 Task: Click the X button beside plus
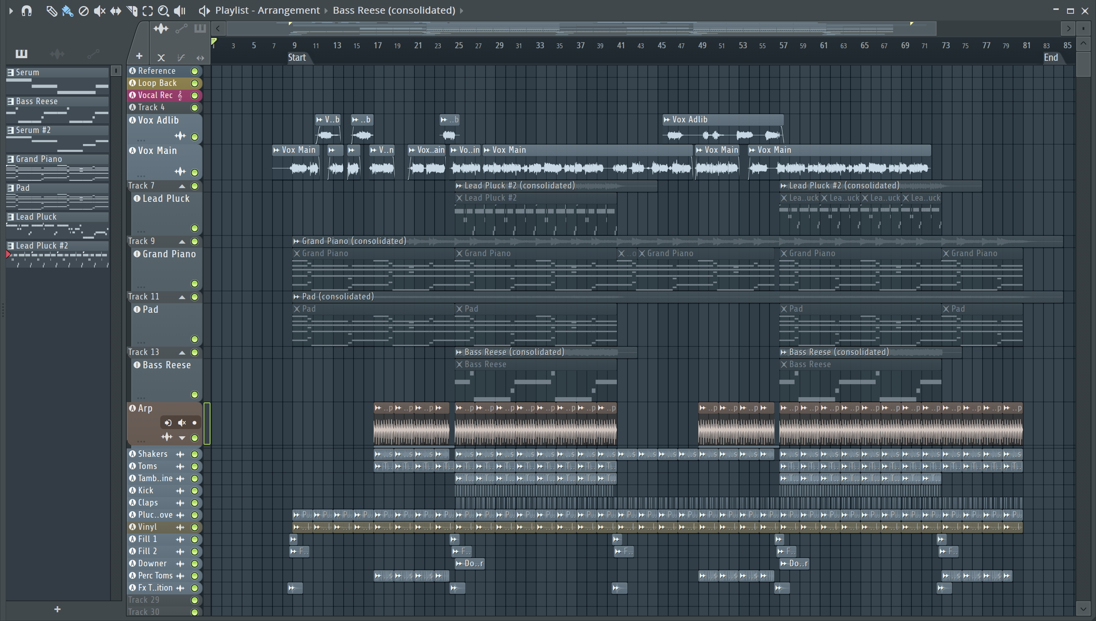[161, 58]
